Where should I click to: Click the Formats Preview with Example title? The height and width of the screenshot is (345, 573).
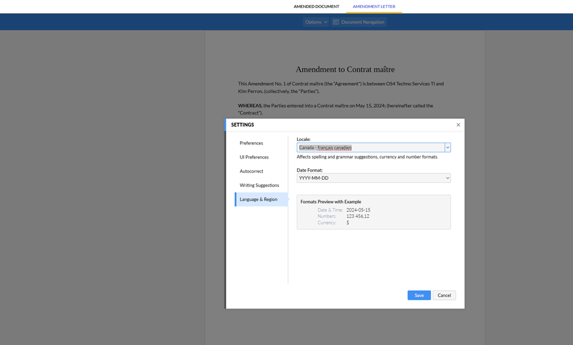[x=331, y=202]
